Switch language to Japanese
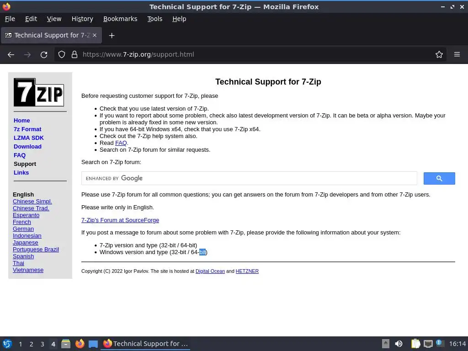Image resolution: width=468 pixels, height=351 pixels. tap(26, 243)
